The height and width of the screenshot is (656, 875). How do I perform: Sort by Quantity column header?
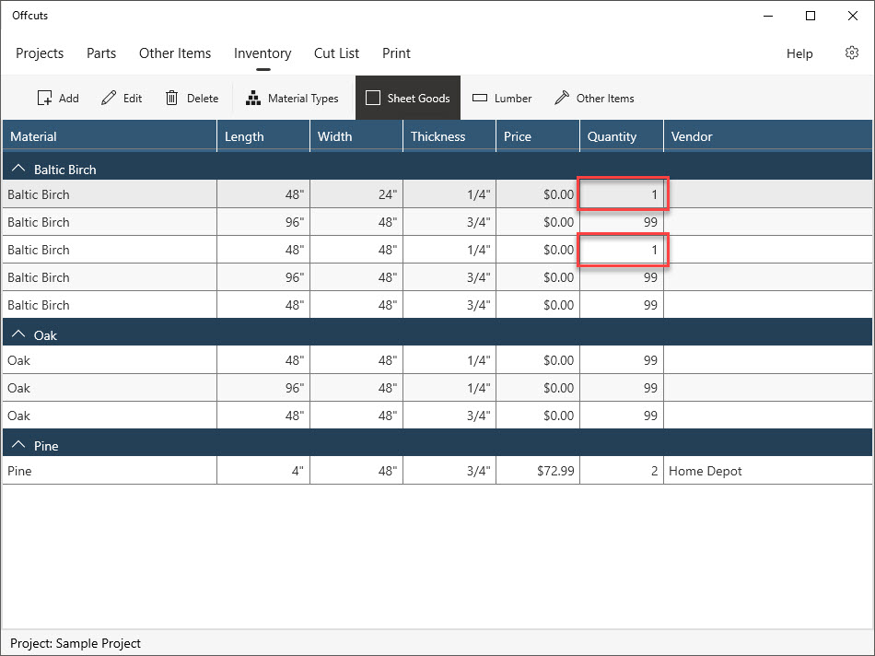(622, 136)
